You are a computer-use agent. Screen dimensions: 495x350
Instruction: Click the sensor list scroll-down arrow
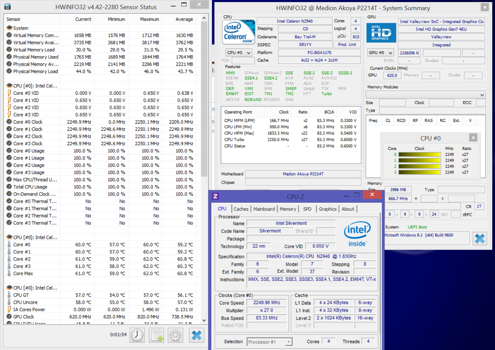204,320
